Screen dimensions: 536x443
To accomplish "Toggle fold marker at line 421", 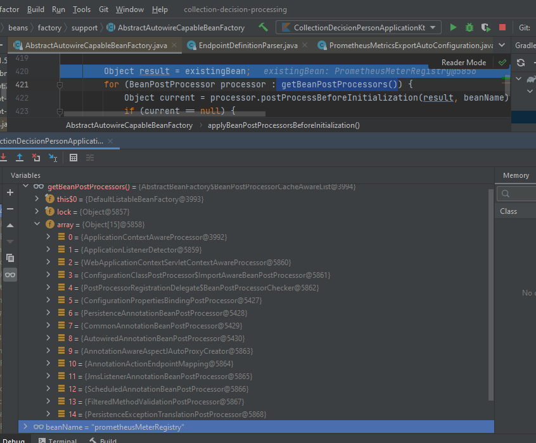I will tap(60, 85).
